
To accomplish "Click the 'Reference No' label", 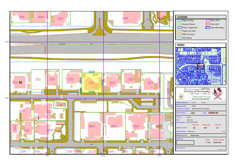I will [x=182, y=135].
